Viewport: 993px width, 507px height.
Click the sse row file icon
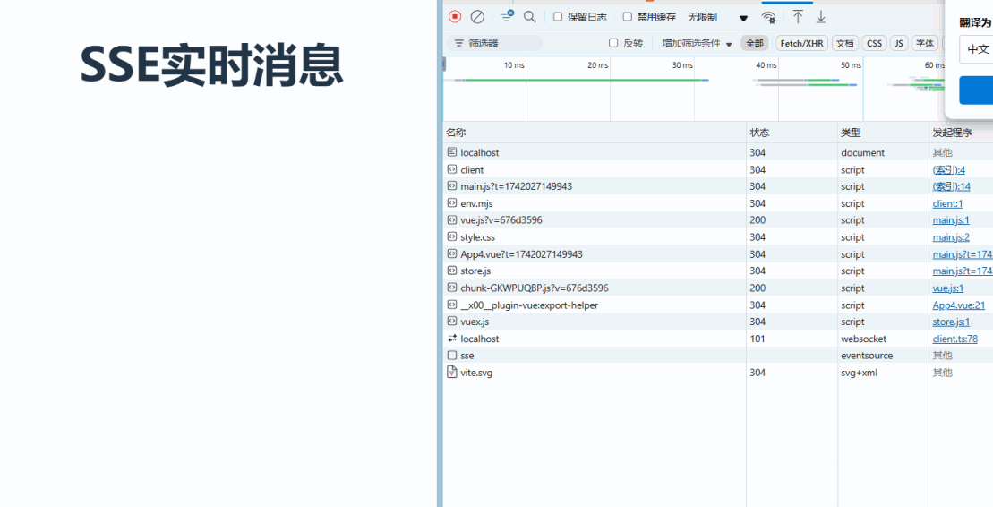452,356
